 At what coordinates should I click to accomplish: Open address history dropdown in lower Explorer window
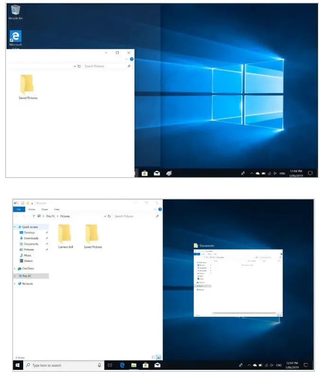click(105, 216)
